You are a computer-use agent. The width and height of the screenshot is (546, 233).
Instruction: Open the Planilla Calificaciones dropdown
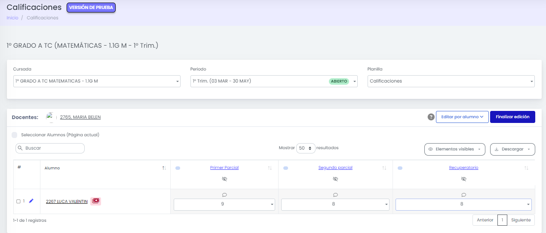click(x=451, y=81)
